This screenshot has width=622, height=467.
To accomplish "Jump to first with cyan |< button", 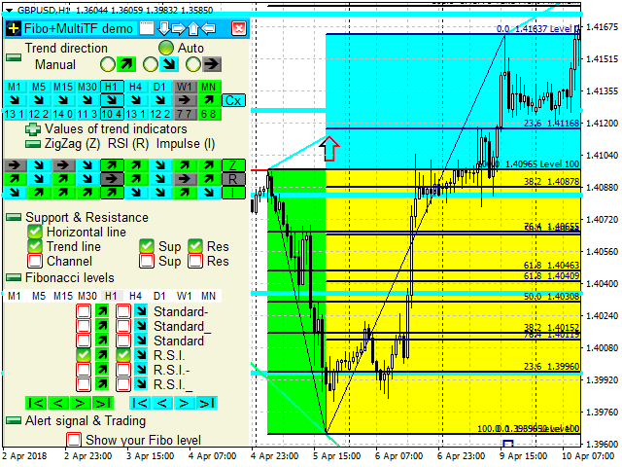I will tap(140, 403).
